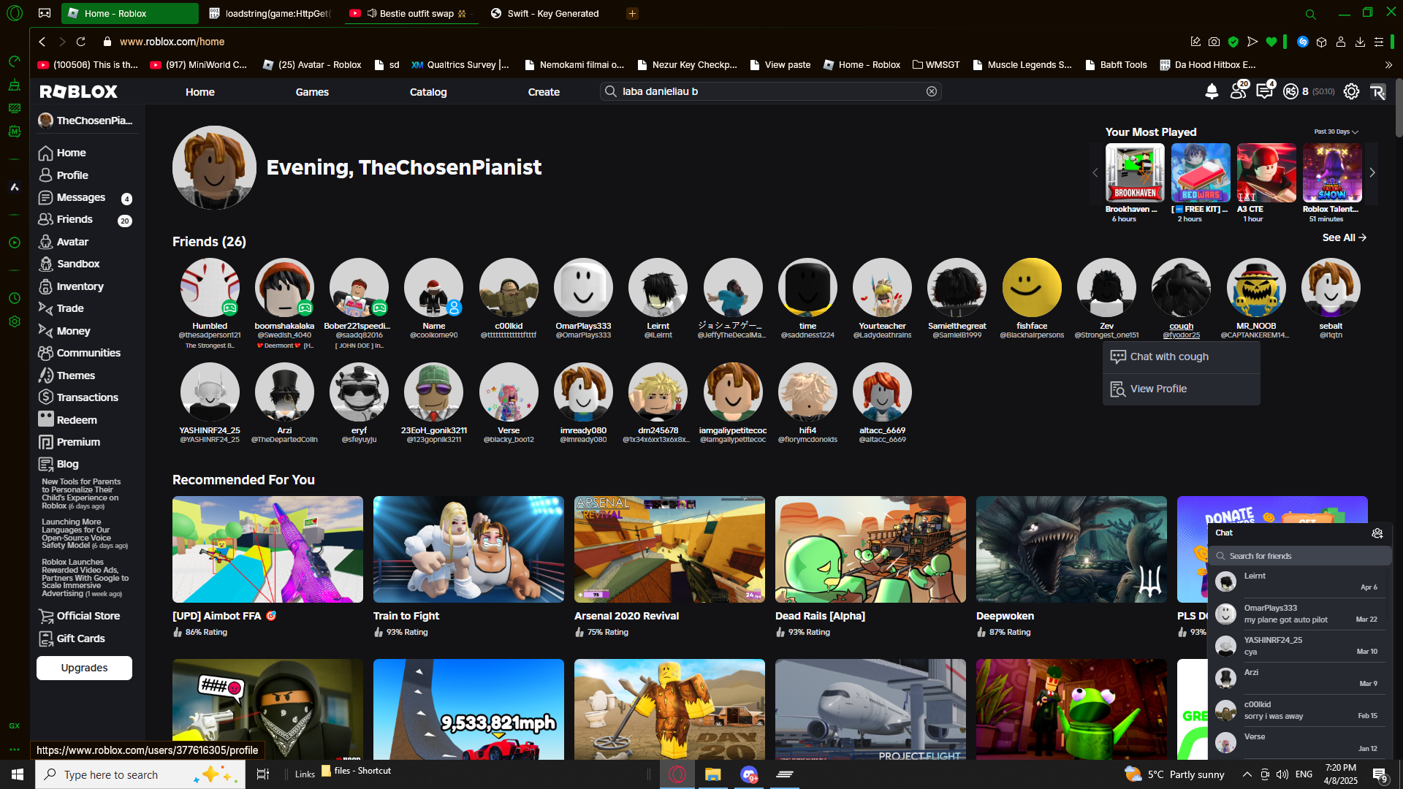The height and width of the screenshot is (789, 1403).
Task: Expand the bookmarks bar overflow chevron
Action: click(x=1388, y=64)
